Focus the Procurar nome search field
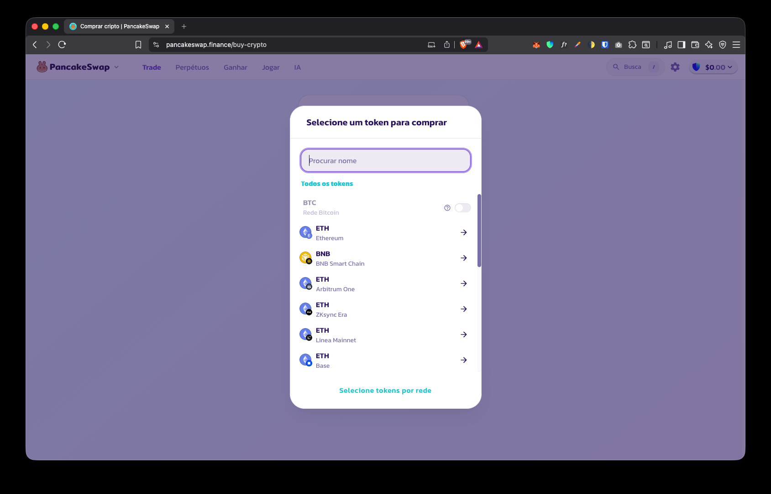This screenshot has width=771, height=494. point(386,160)
